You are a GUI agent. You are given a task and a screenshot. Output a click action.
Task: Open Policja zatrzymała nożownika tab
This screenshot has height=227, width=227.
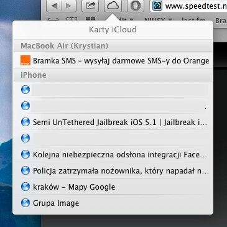tap(113, 170)
